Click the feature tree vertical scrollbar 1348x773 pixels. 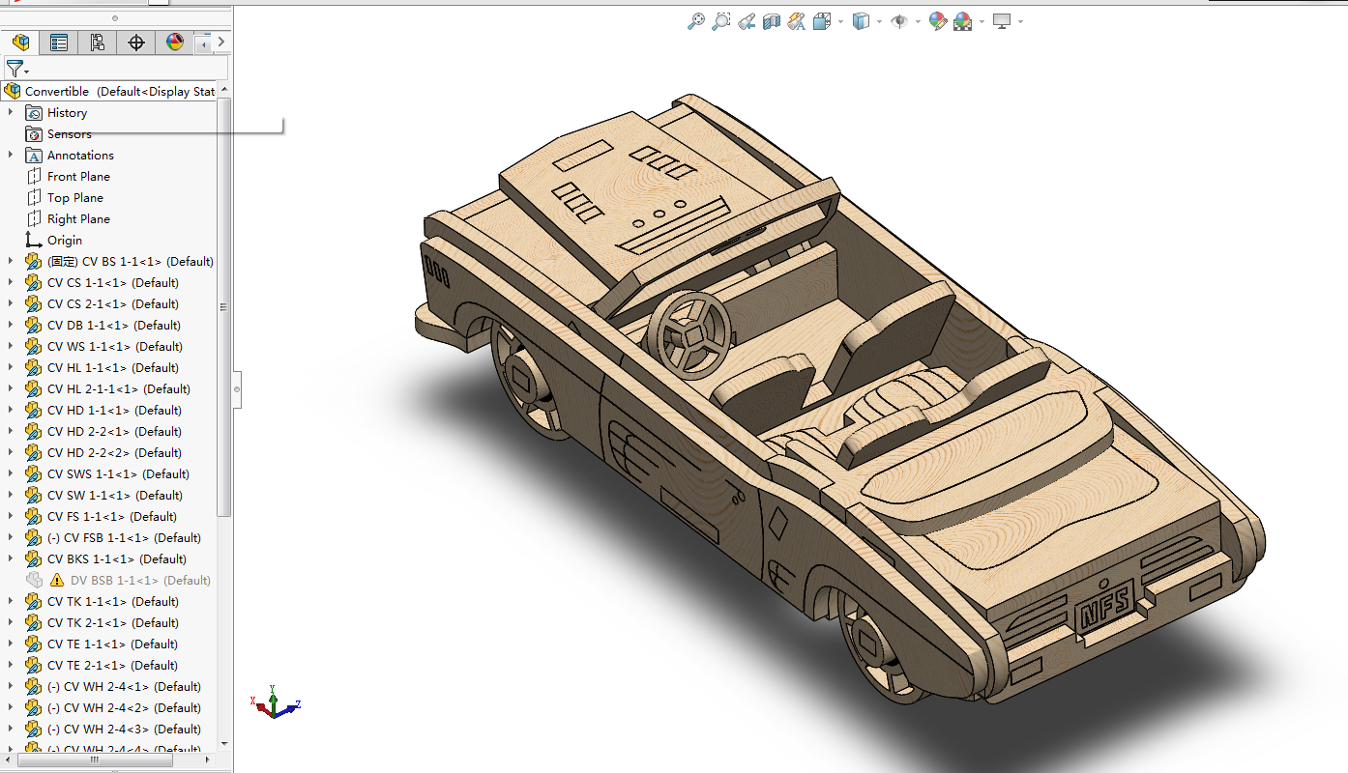click(x=224, y=307)
